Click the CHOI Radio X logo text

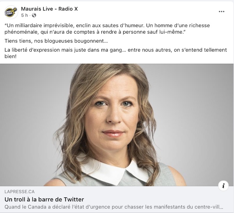pos(10,12)
